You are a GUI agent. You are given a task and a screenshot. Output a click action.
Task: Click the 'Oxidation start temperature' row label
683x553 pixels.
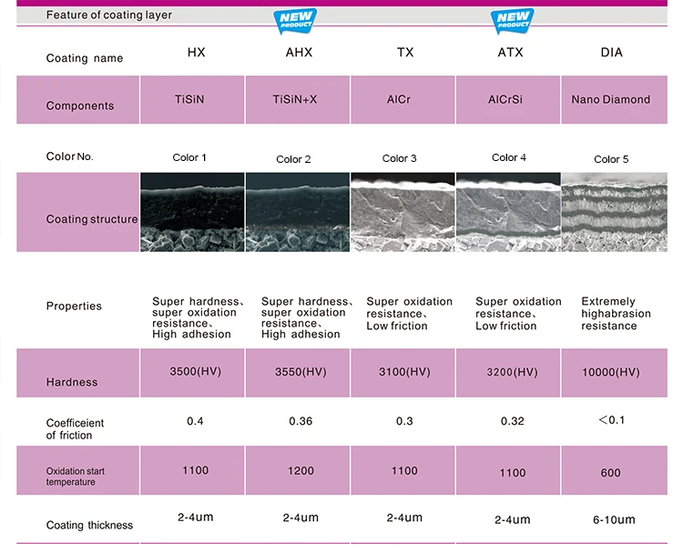(76, 477)
